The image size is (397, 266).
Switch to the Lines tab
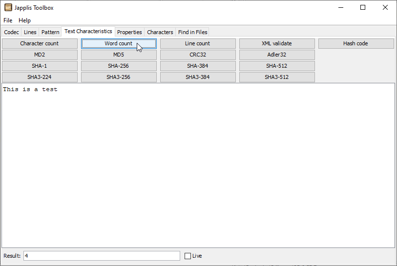coord(30,32)
